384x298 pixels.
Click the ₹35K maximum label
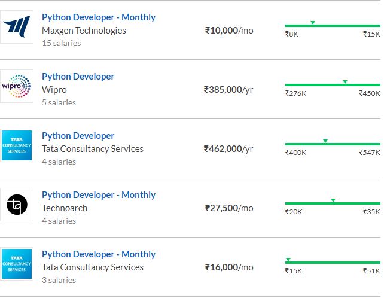372,212
